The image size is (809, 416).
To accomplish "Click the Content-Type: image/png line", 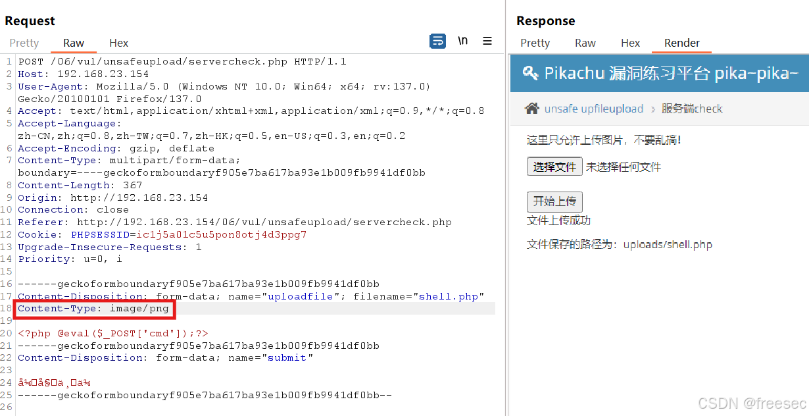I will pos(93,309).
